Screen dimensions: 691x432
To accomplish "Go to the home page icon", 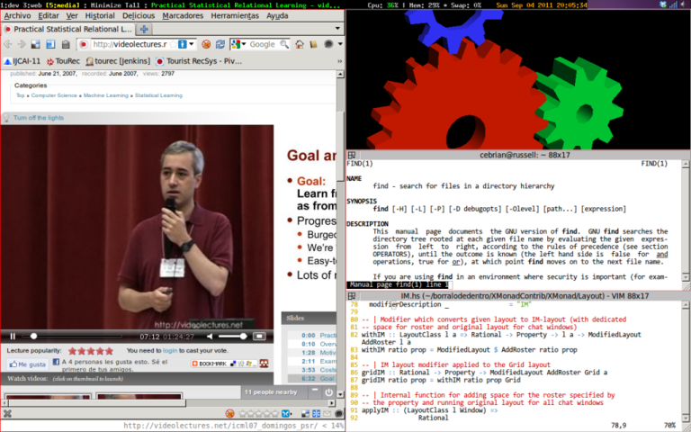I will [300, 44].
